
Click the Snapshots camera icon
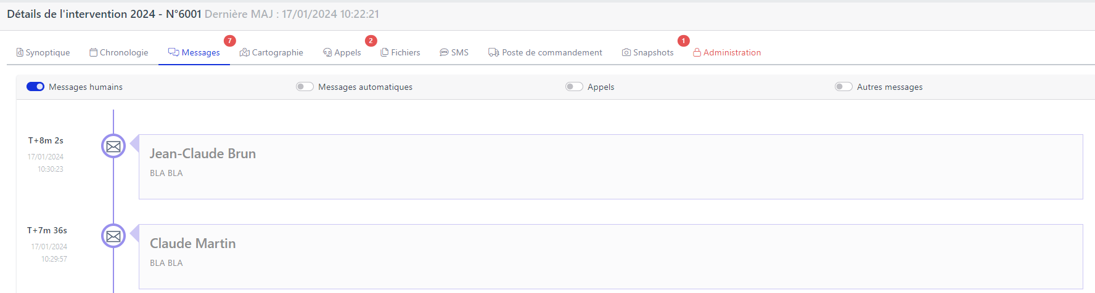click(626, 52)
